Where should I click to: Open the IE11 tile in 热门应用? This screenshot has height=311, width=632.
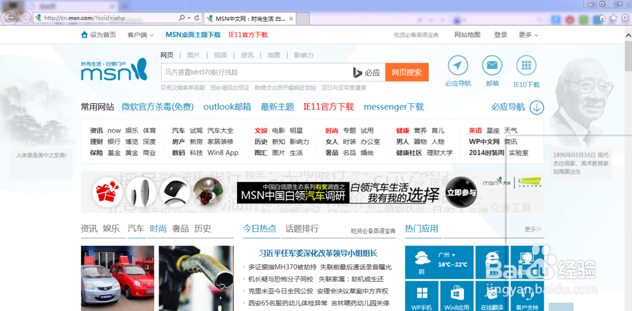click(492, 262)
